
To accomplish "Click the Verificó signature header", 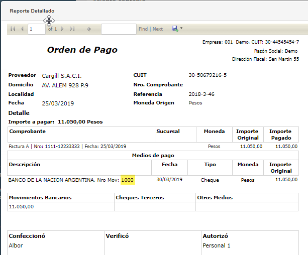I will pyautogui.click(x=117, y=236).
